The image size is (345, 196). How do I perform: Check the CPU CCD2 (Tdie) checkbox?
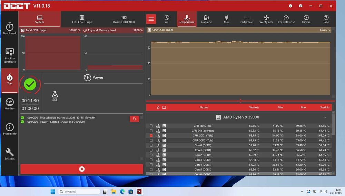pos(151,141)
